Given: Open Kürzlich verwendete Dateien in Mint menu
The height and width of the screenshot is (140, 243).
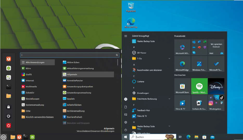Looking at the screenshot, I should 37,117.
